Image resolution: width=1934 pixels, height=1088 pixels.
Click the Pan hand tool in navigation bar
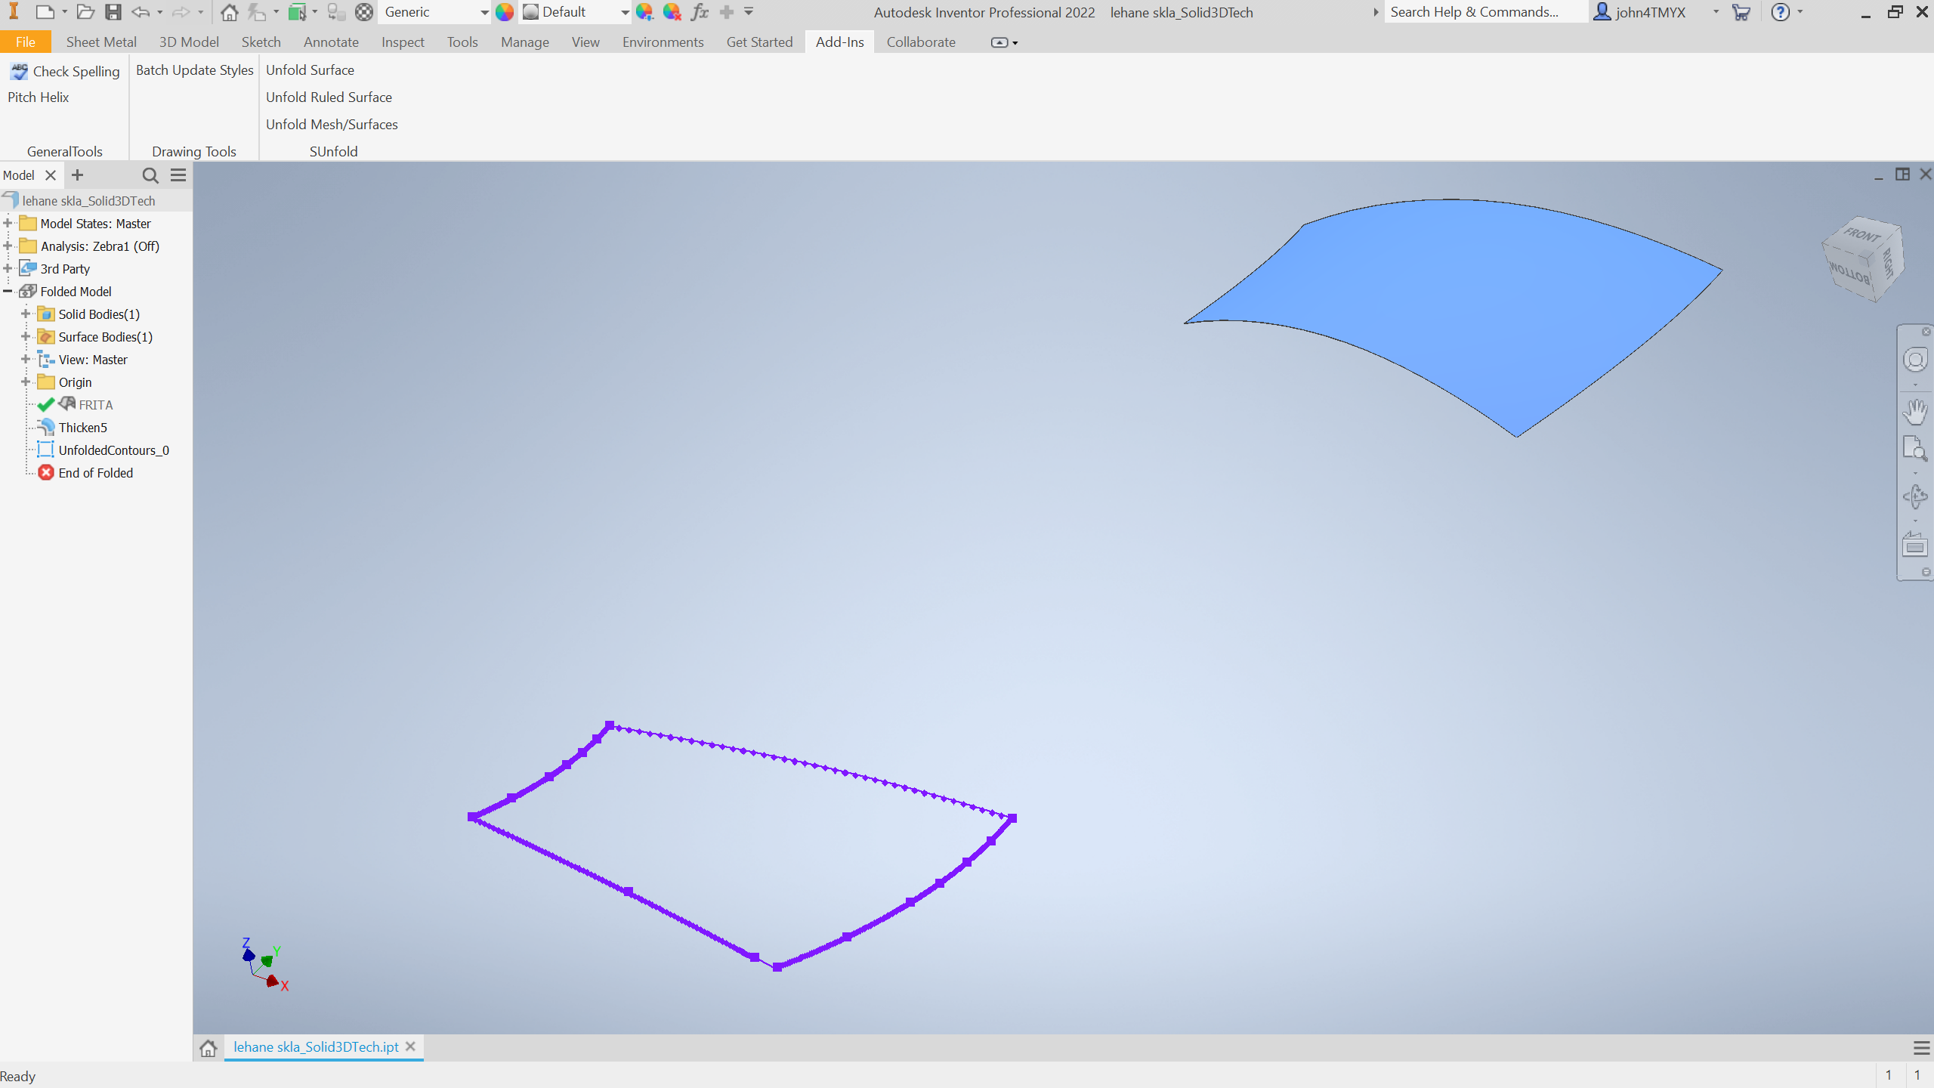coord(1914,412)
